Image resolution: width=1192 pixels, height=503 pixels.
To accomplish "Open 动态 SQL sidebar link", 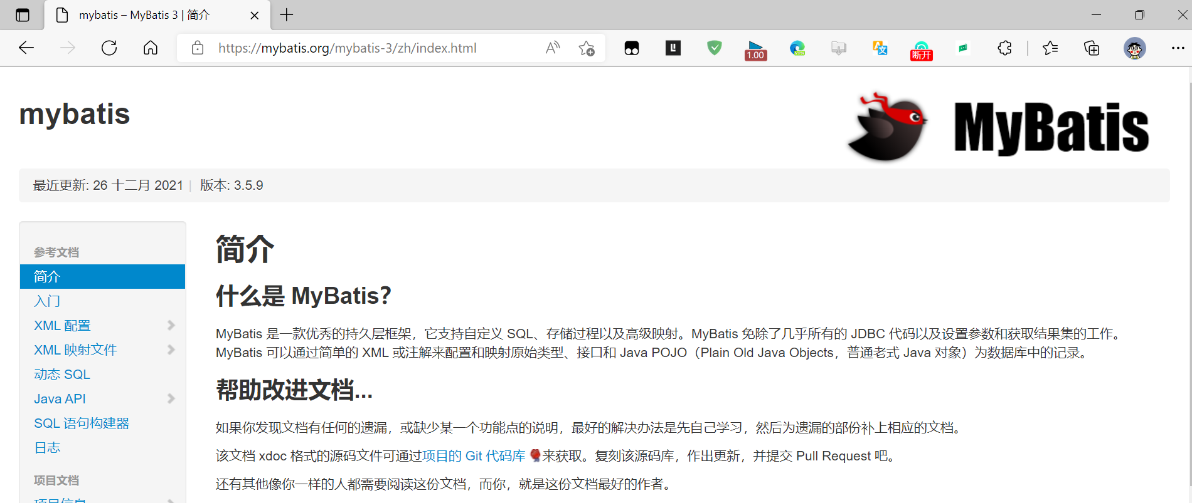I will click(62, 374).
